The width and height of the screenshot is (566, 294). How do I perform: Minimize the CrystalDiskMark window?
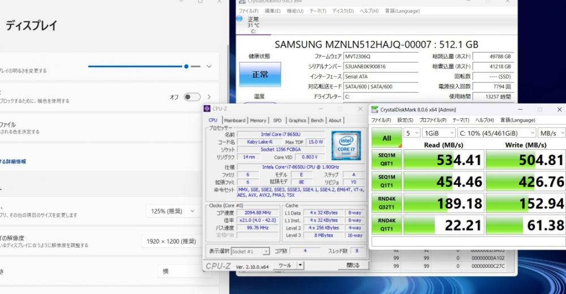(520, 109)
